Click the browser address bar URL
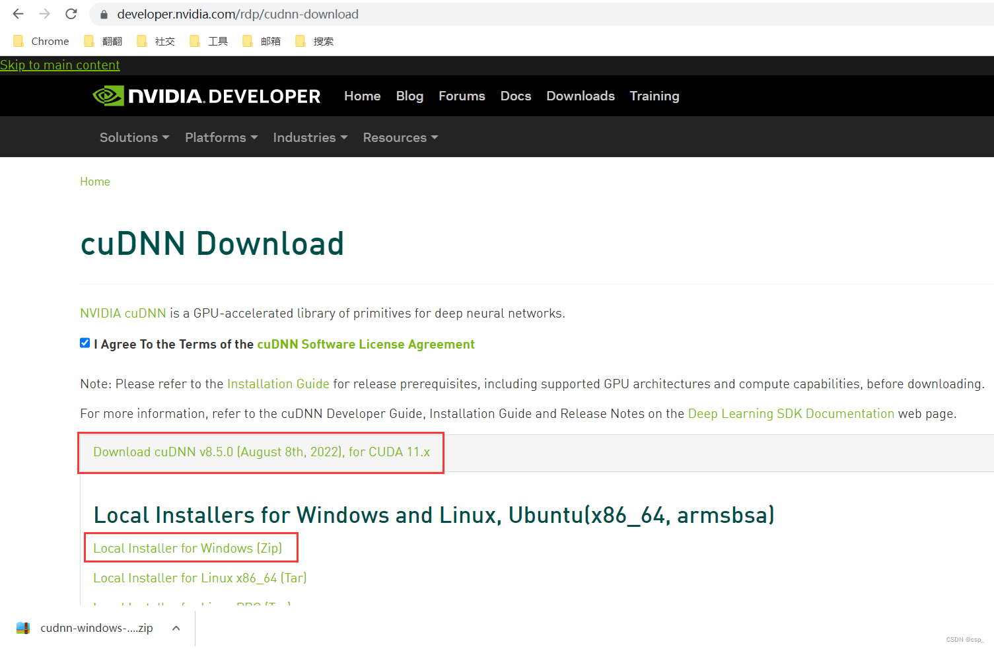994x649 pixels. pos(238,14)
